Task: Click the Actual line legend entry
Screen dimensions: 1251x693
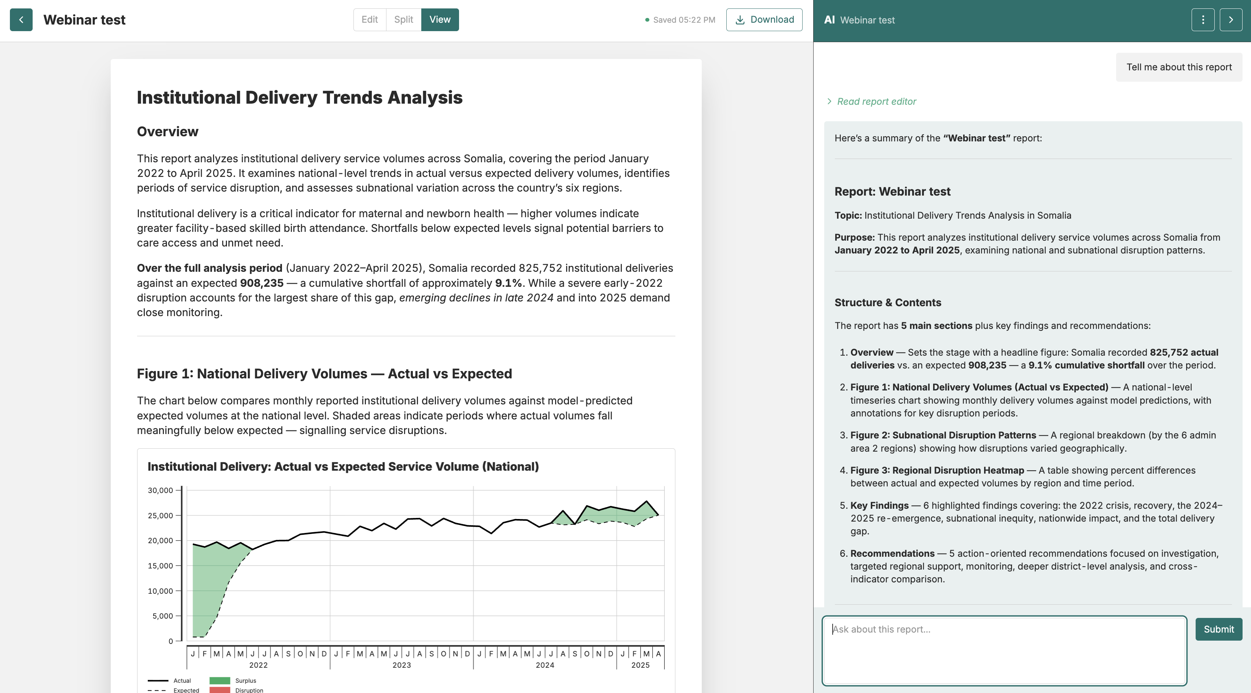Action: 169,681
